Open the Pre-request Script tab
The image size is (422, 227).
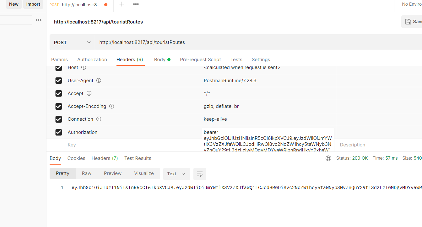200,60
